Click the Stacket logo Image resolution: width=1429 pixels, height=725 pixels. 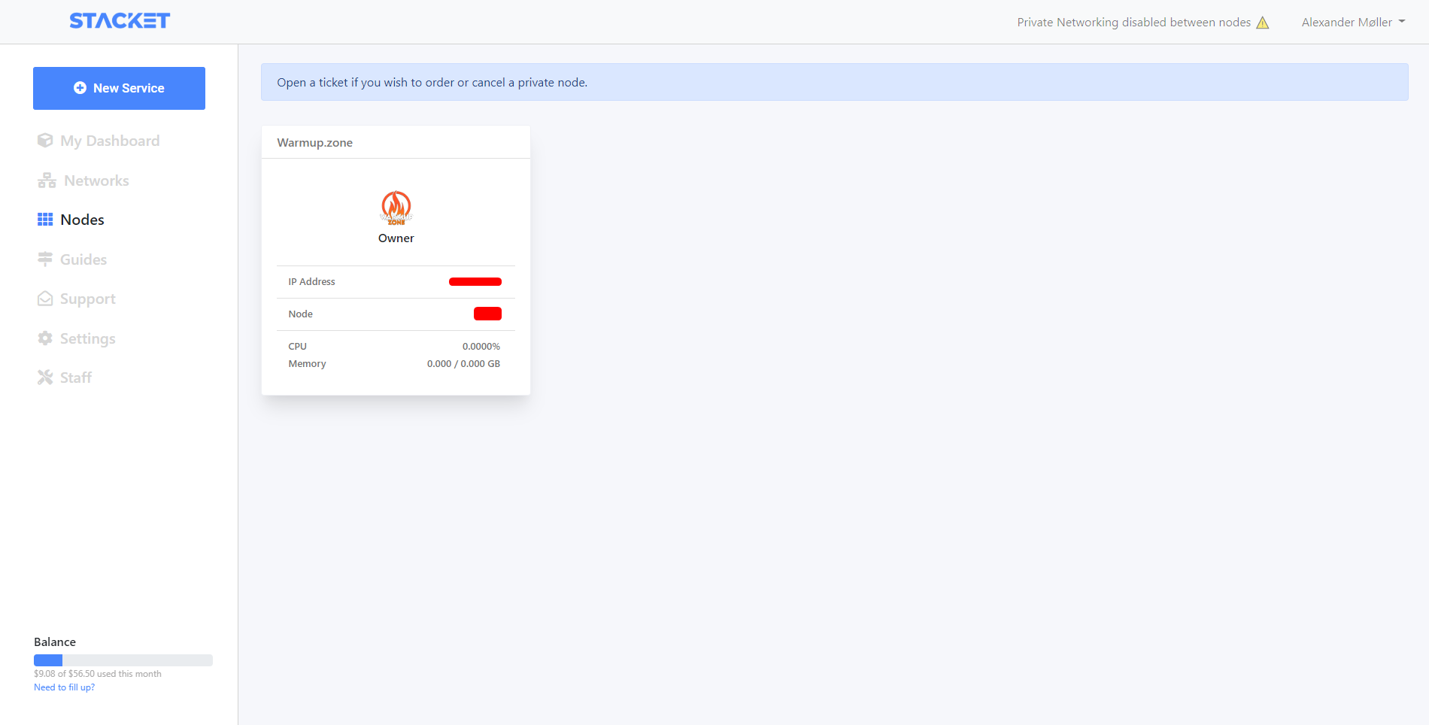coord(120,21)
